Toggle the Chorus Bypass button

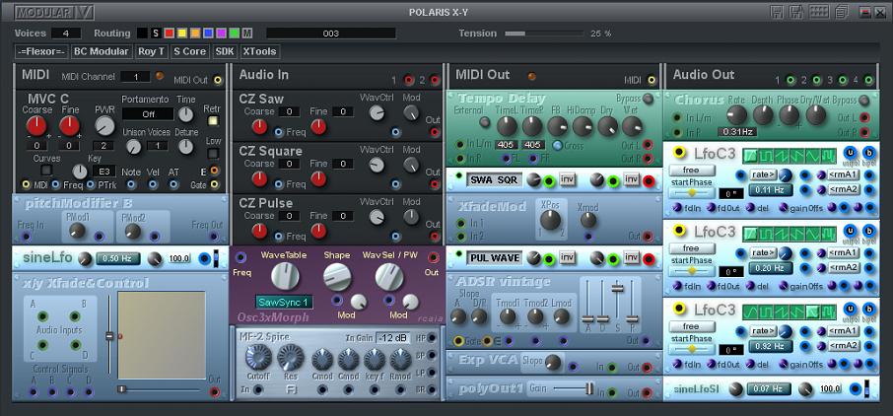pos(864,101)
